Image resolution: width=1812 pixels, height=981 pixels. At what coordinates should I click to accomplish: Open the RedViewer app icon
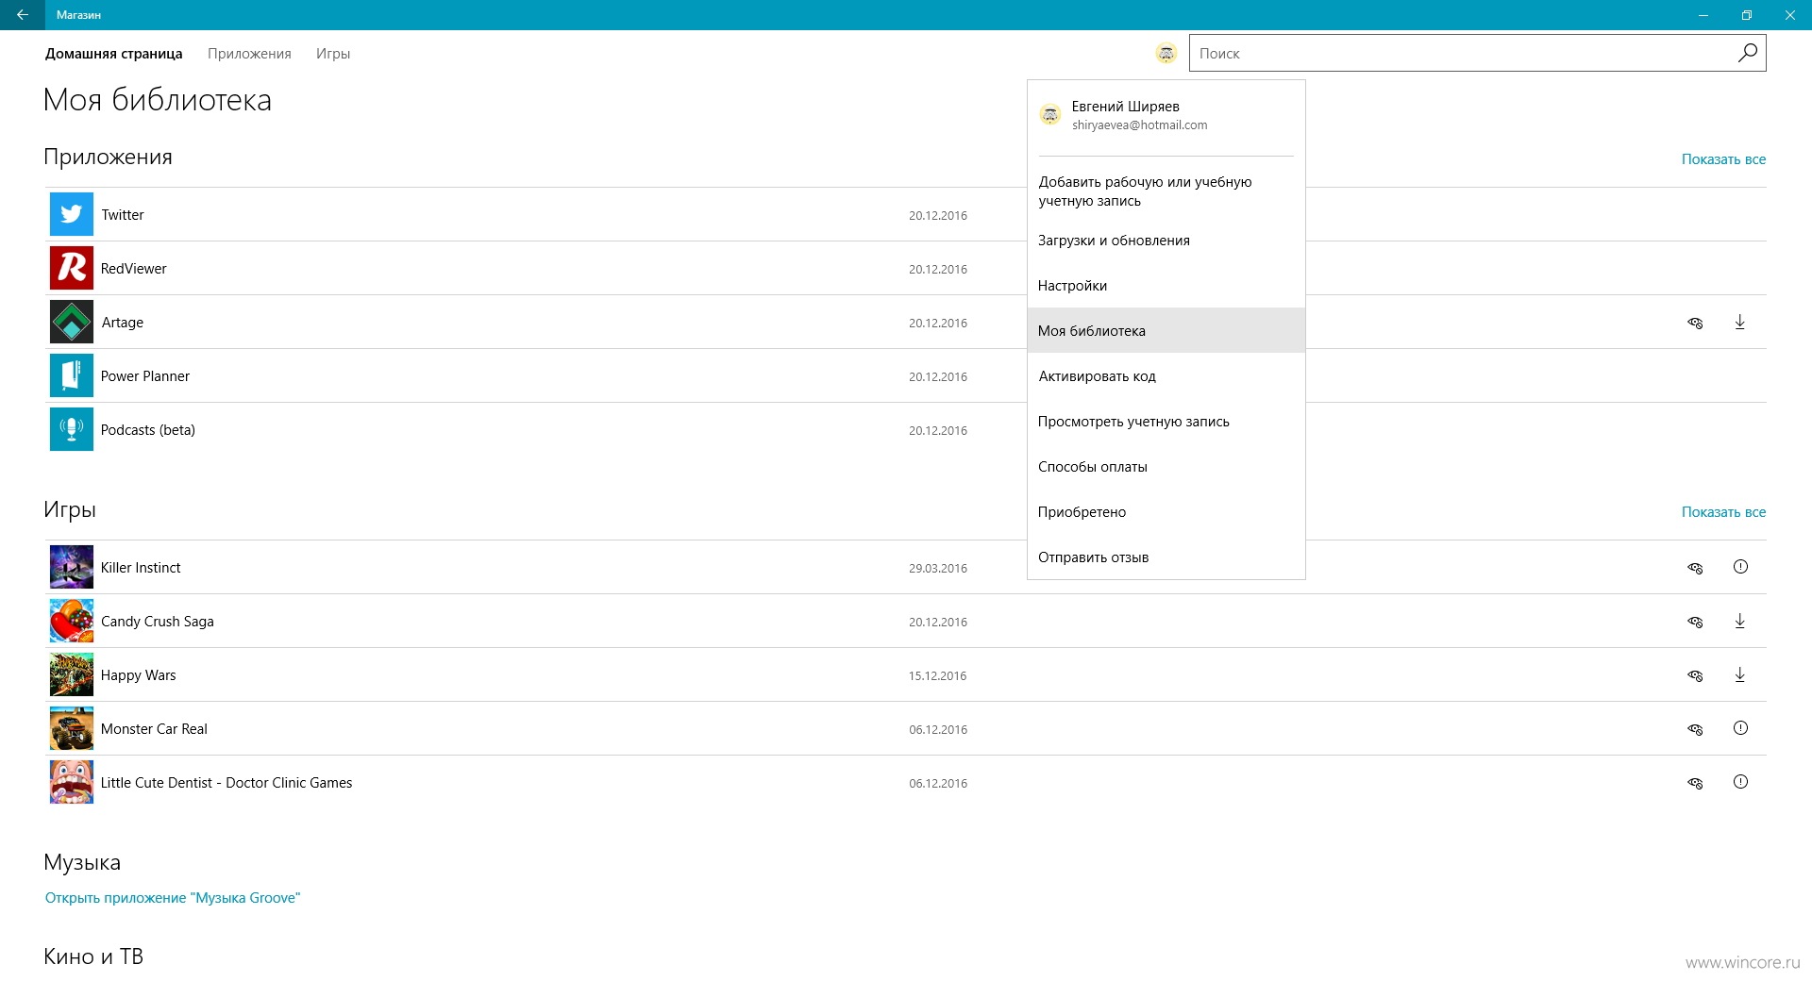click(72, 268)
